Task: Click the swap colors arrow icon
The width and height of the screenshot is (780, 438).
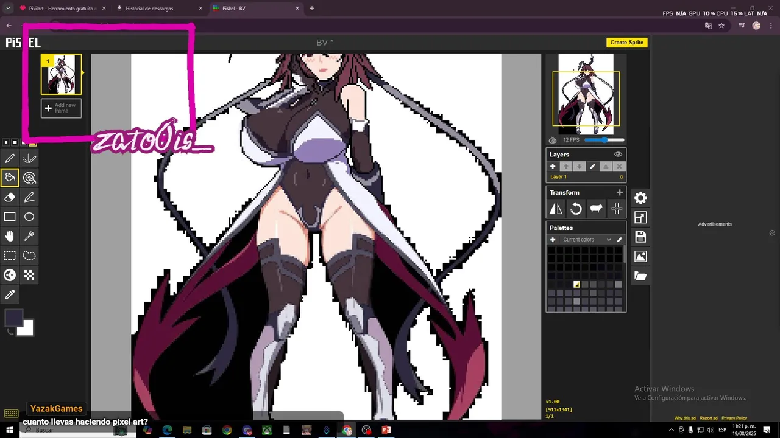Action: 10,332
